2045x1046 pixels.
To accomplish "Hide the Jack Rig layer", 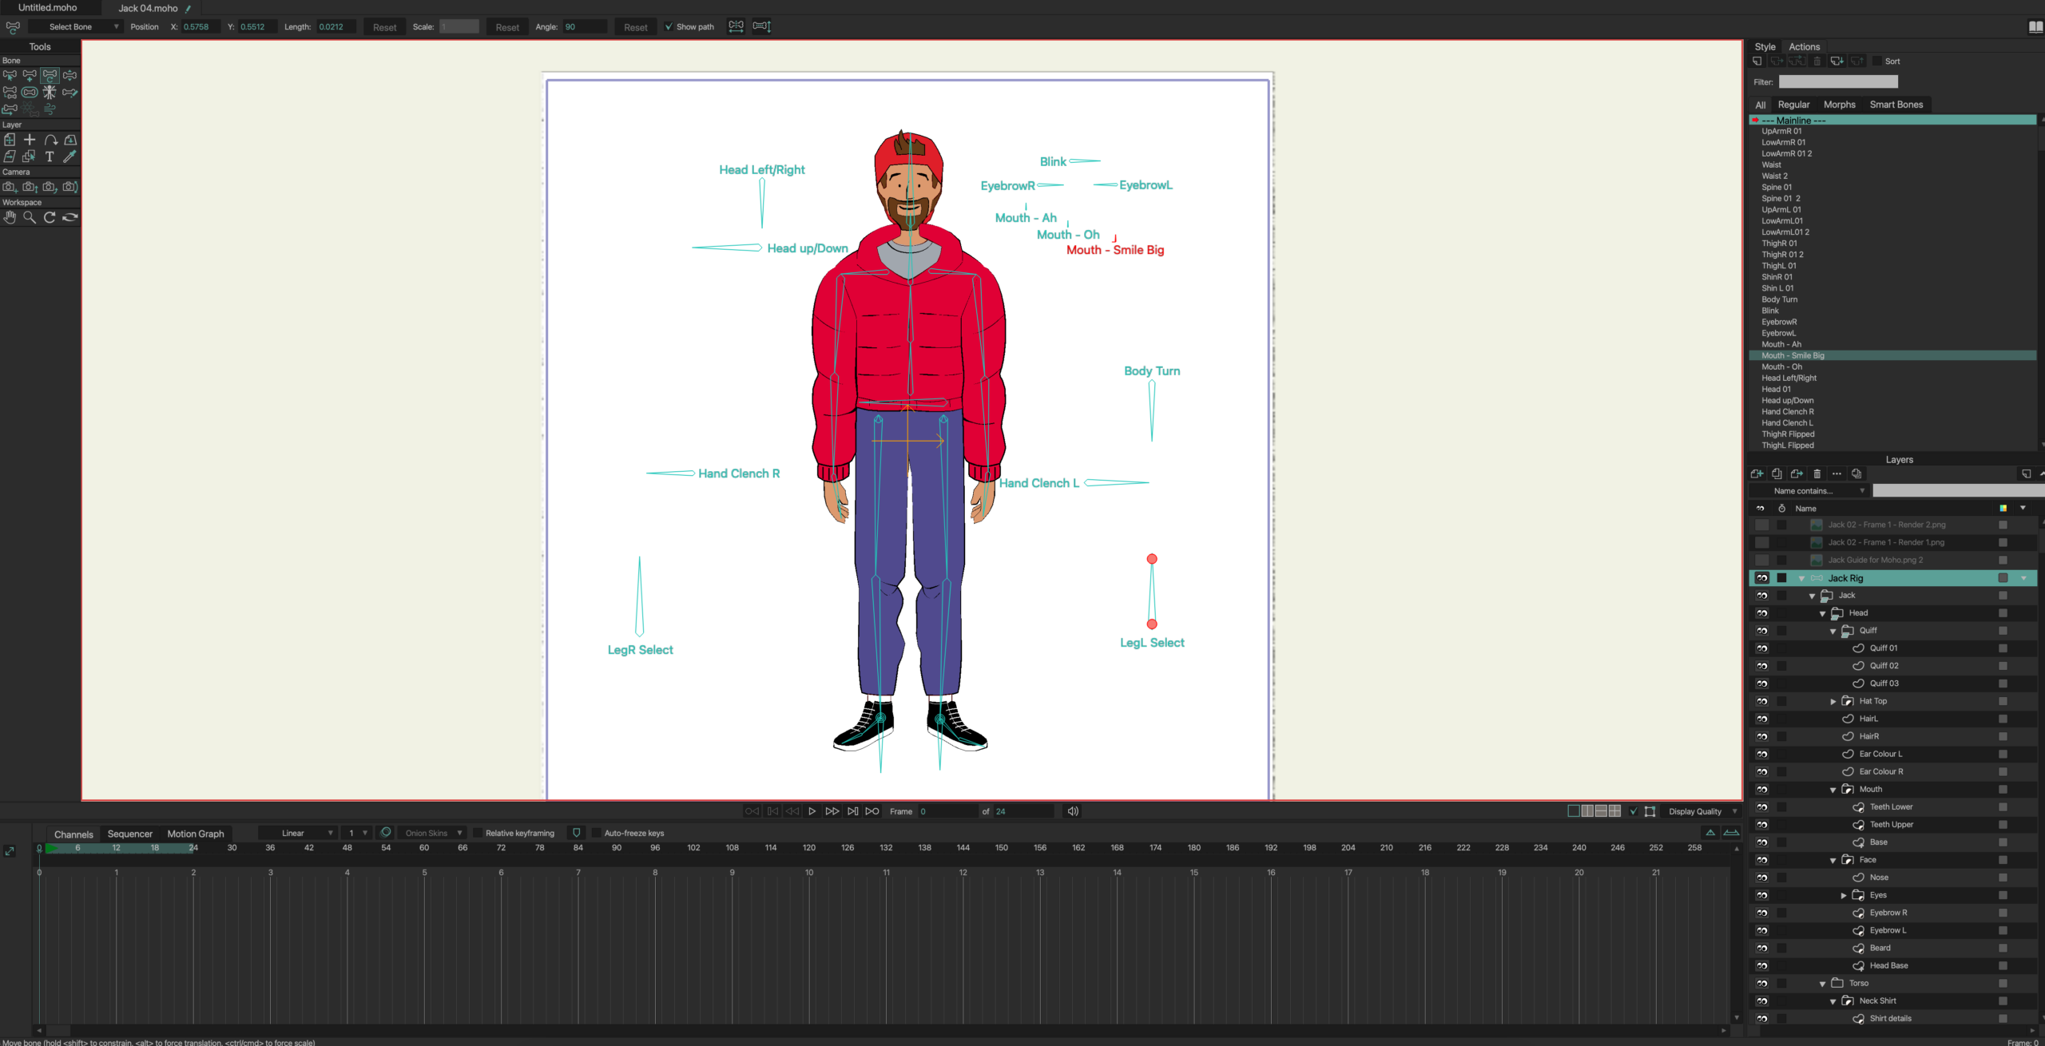I will pyautogui.click(x=1761, y=579).
